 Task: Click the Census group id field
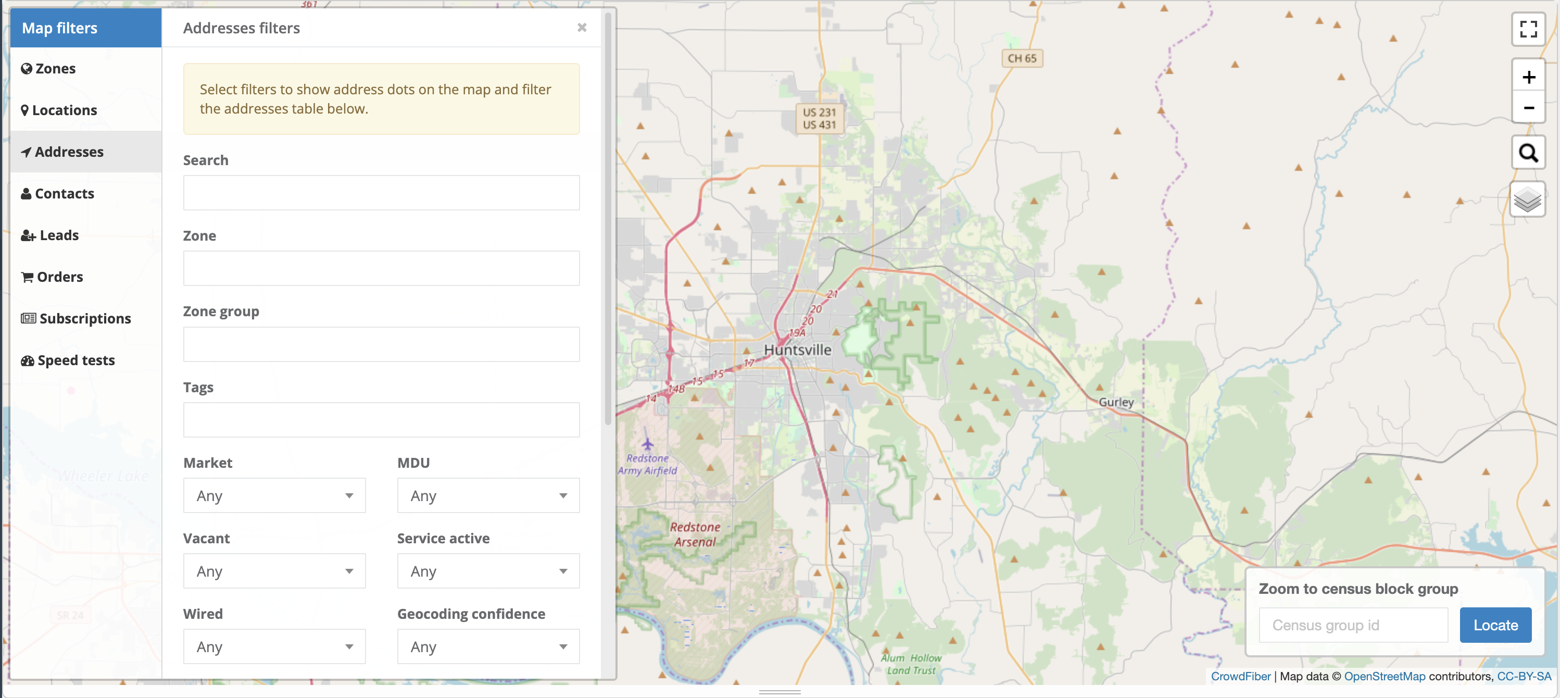coord(1352,625)
